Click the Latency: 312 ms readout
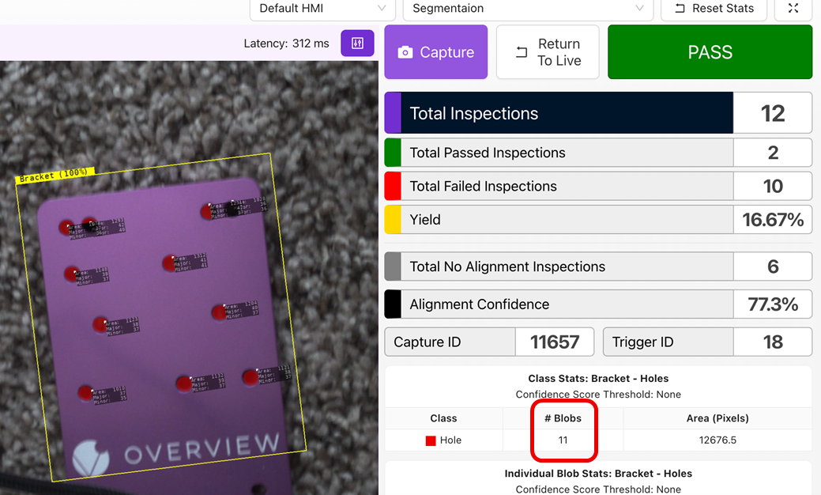 click(286, 43)
